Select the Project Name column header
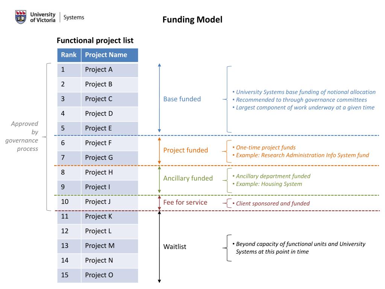This screenshot has width=385, height=289. click(109, 55)
